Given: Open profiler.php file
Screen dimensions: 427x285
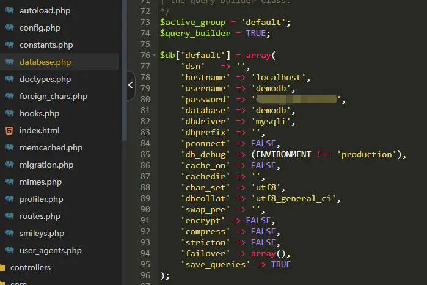Looking at the screenshot, I should pos(42,199).
